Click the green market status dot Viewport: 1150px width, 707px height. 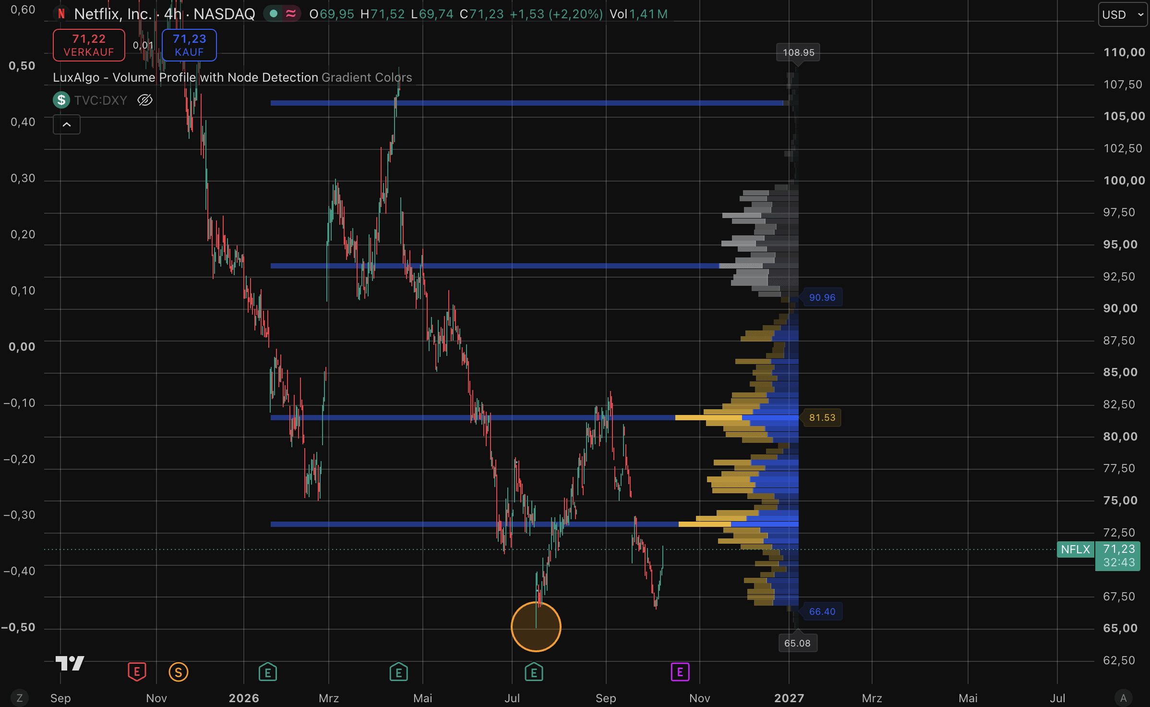[273, 14]
